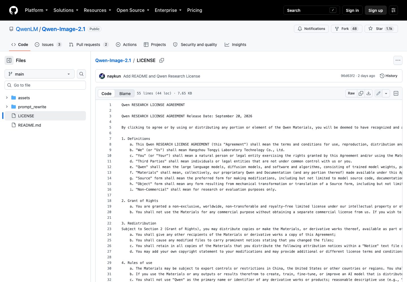Open the Insights tab

235,45
